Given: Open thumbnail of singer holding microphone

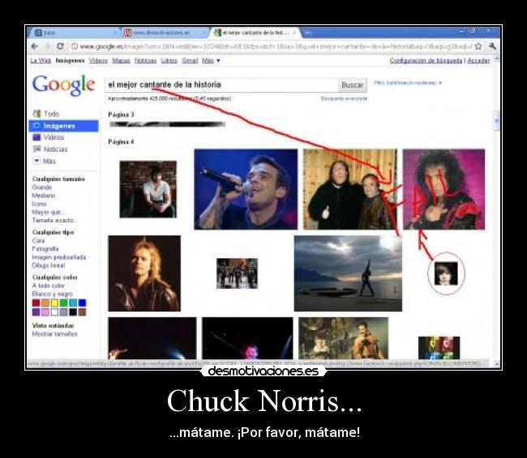Looking at the screenshot, I should tap(246, 189).
